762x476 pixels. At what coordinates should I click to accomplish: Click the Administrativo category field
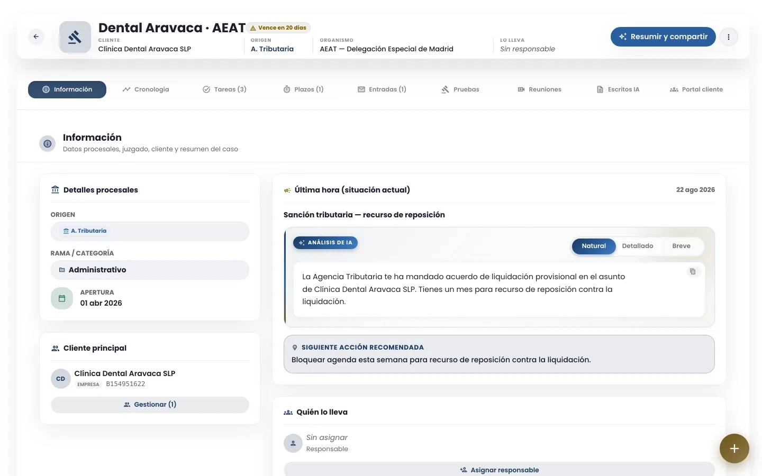pos(150,270)
